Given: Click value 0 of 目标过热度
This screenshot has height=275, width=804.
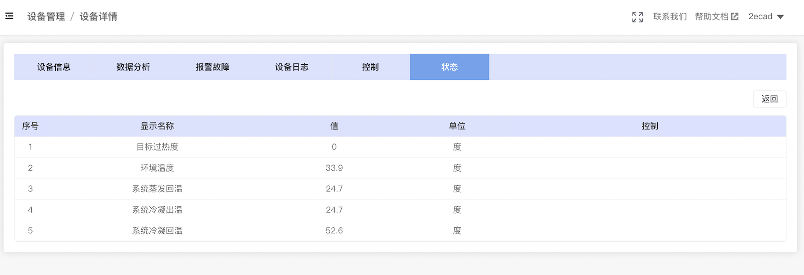Looking at the screenshot, I should (x=334, y=147).
